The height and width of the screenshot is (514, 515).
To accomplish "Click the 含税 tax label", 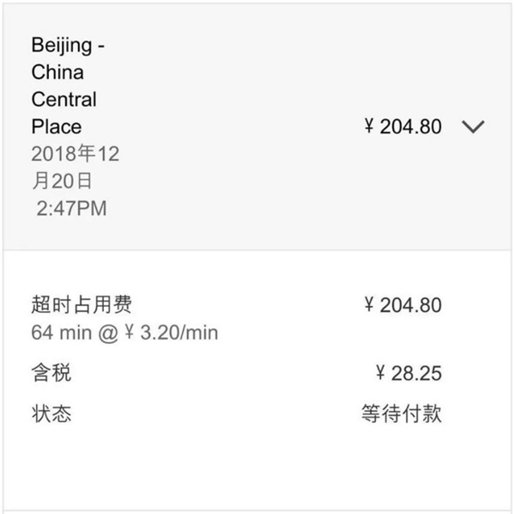I will 51,374.
